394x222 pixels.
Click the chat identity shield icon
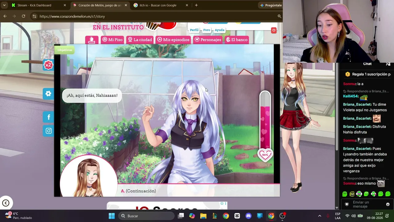click(x=347, y=204)
